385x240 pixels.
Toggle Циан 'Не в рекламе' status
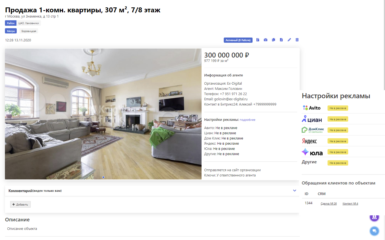pyautogui.click(x=338, y=119)
